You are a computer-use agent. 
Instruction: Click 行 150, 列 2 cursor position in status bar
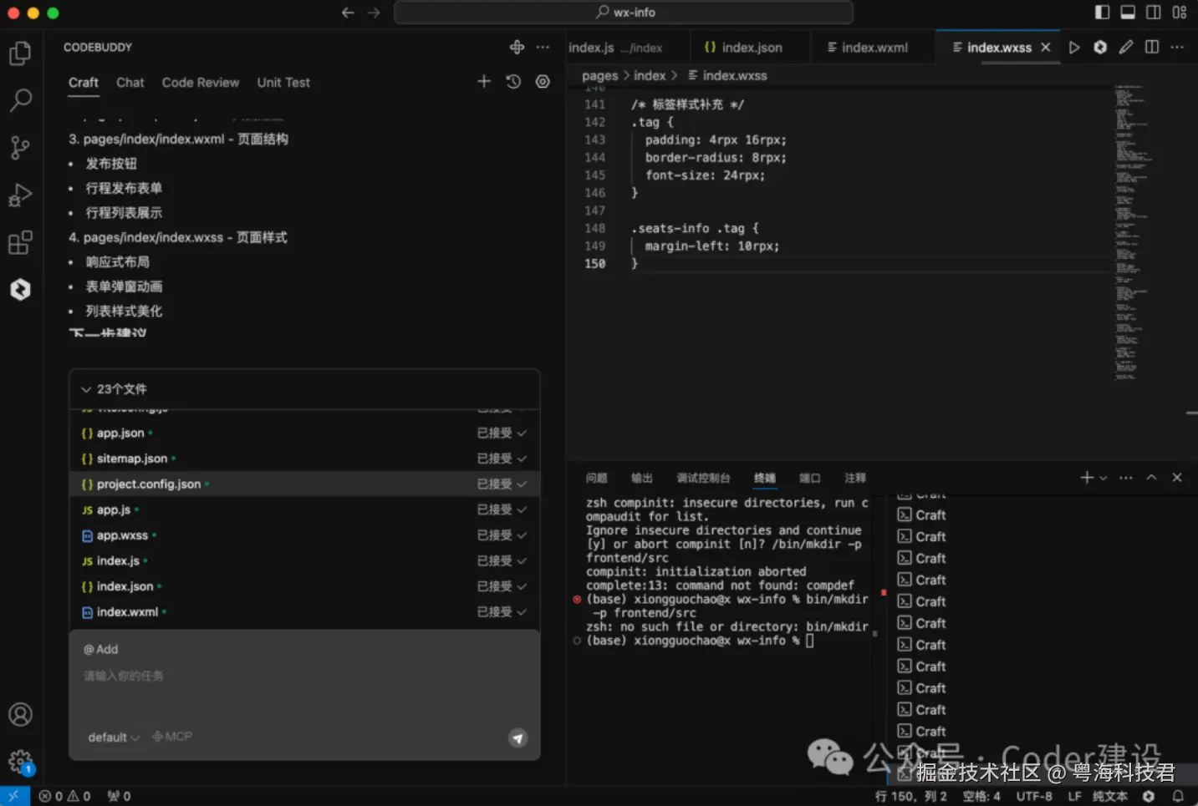click(911, 796)
